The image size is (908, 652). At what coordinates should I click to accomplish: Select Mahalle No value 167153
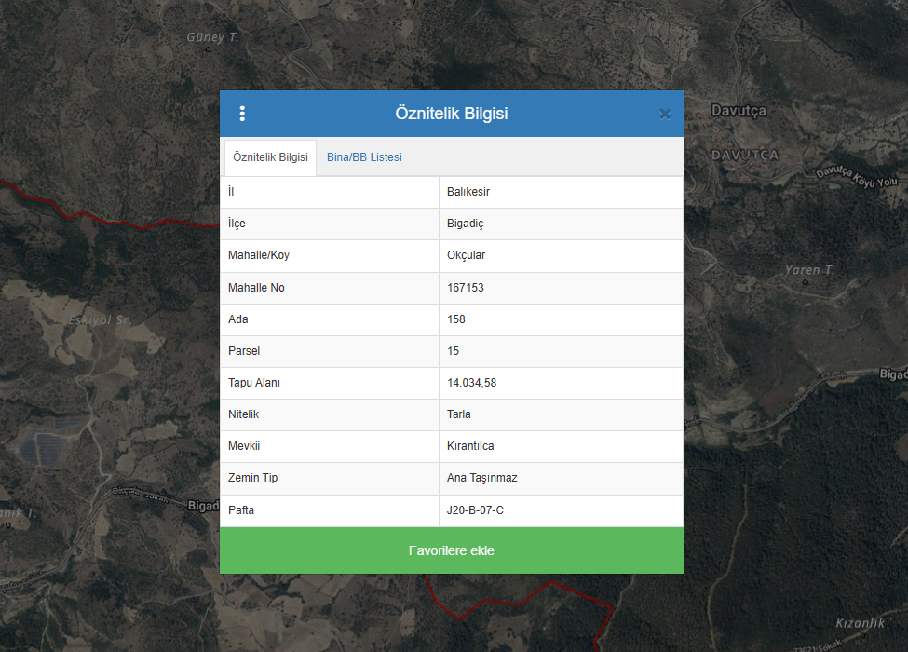click(x=466, y=288)
